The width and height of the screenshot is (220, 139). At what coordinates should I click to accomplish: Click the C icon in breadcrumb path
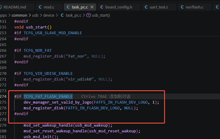click(x=62, y=15)
